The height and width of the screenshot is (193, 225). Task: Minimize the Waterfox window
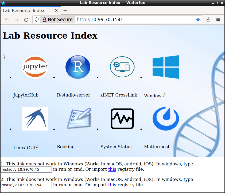click(x=213, y=3)
